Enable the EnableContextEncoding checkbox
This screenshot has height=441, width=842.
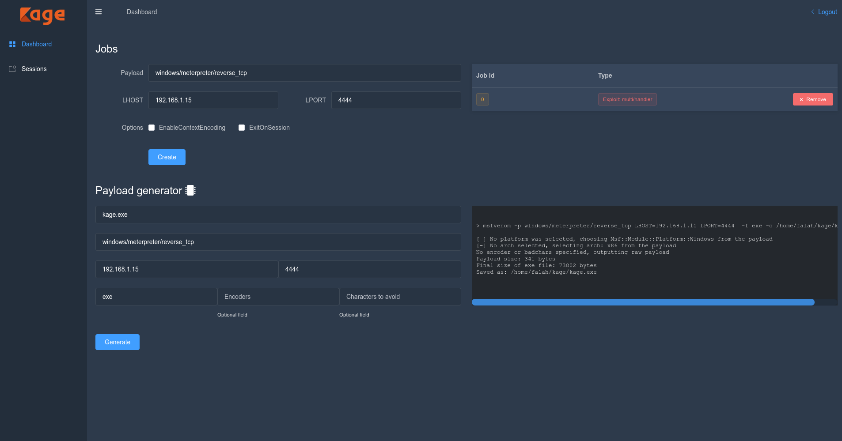[x=152, y=128]
